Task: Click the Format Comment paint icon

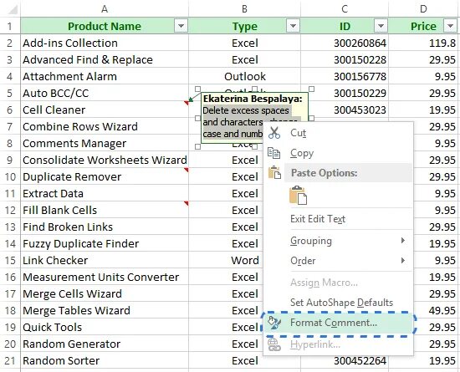Action: pos(274,323)
